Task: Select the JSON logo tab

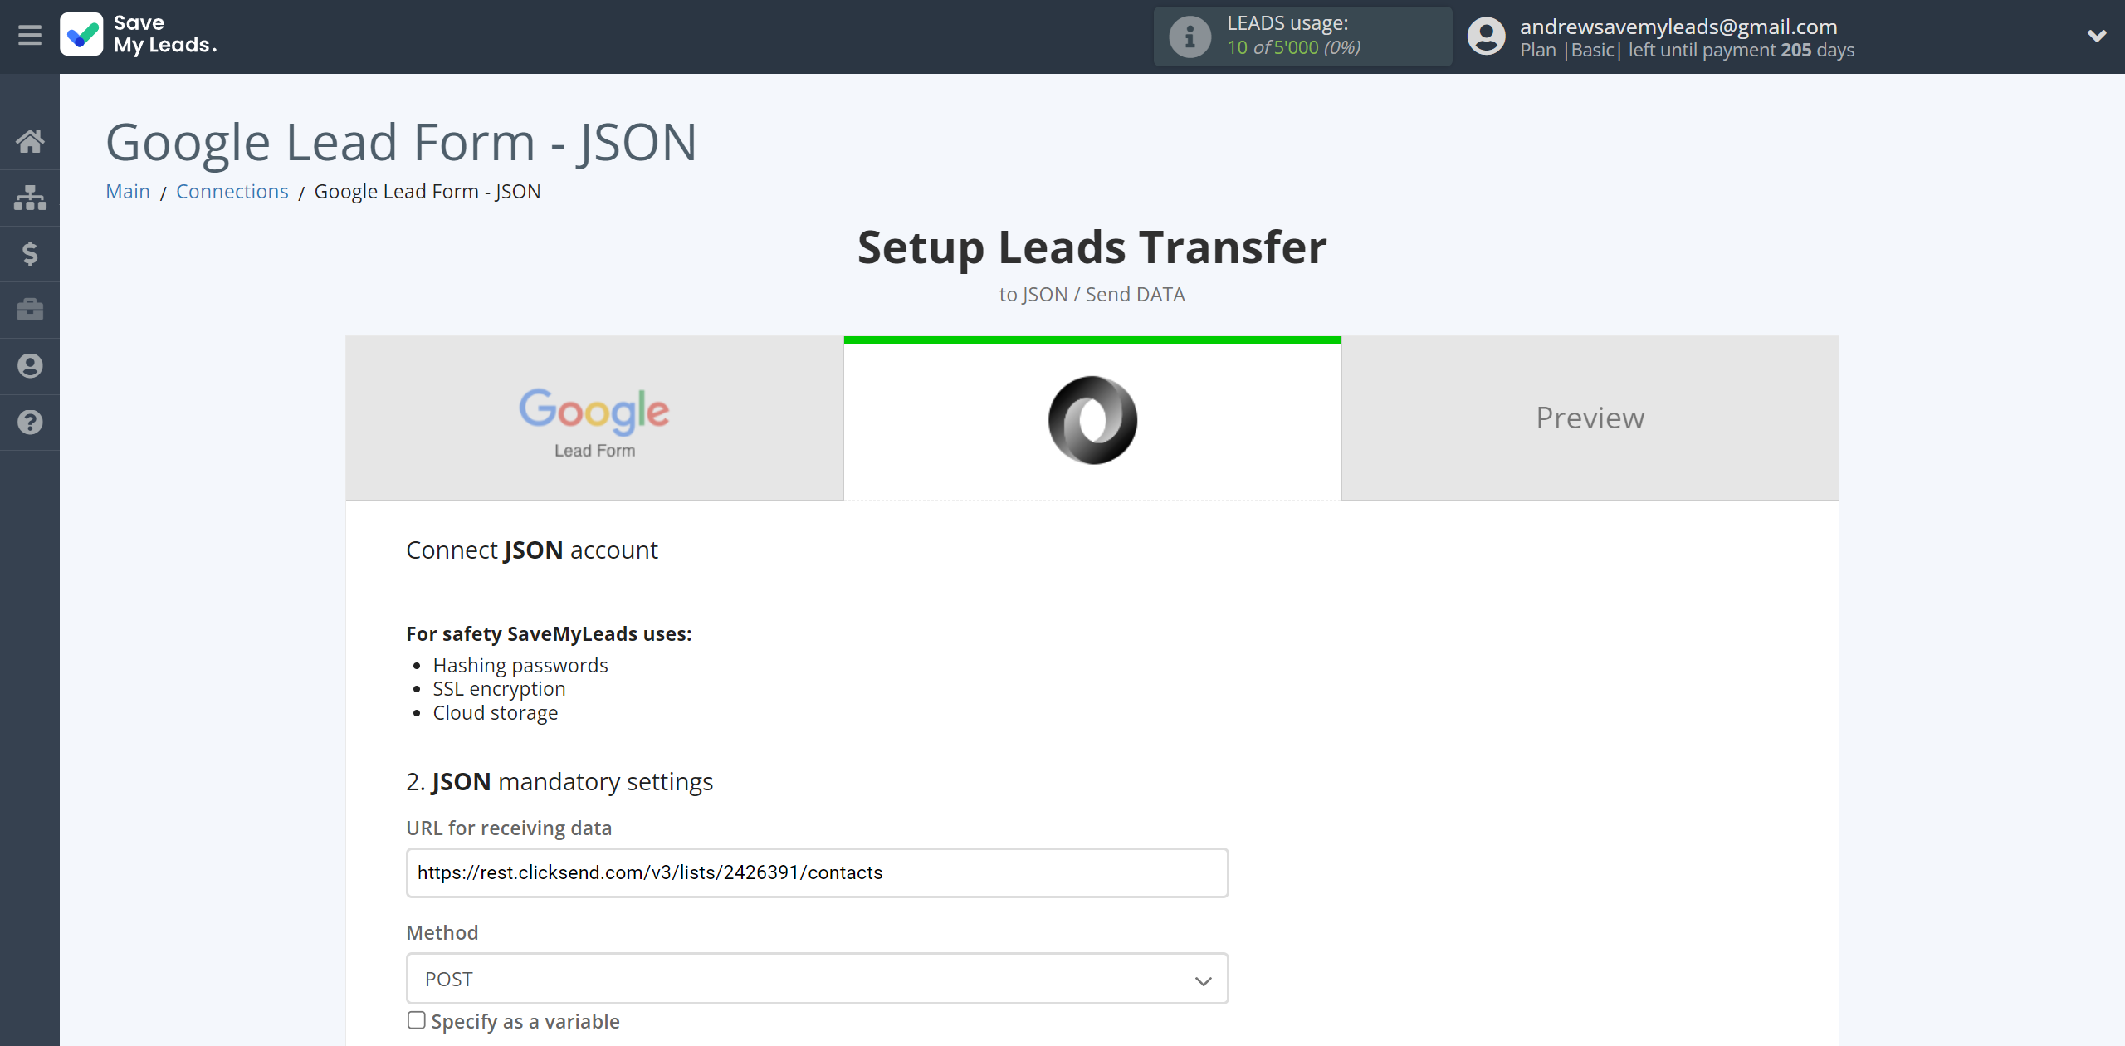Action: coord(1092,418)
